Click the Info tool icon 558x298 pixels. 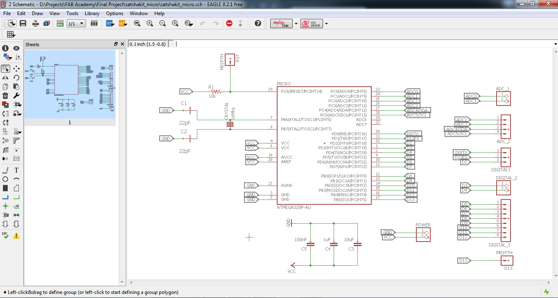pos(5,48)
